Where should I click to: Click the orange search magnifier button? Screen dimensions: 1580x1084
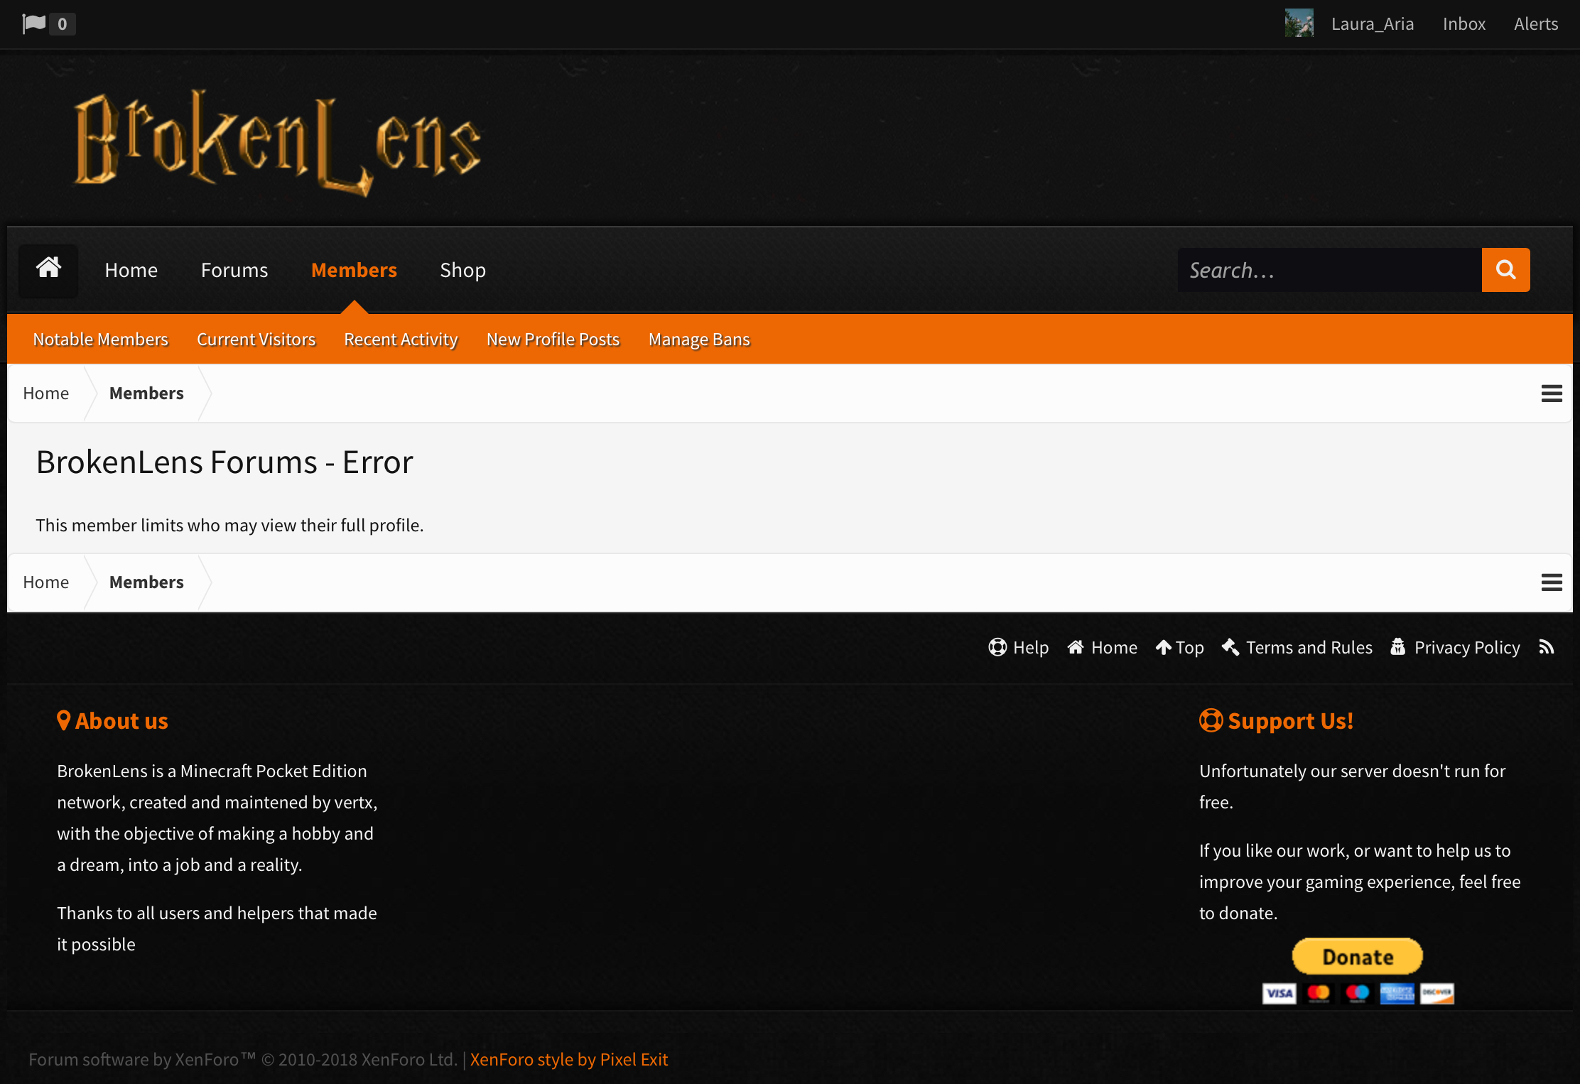(x=1506, y=270)
